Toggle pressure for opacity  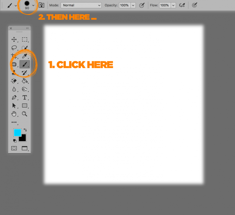(x=142, y=5)
